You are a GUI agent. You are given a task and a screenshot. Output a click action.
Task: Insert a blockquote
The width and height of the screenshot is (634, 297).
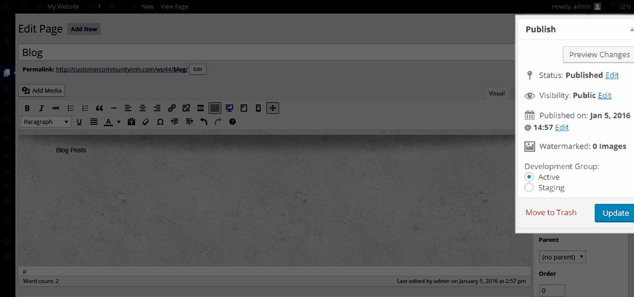point(99,108)
